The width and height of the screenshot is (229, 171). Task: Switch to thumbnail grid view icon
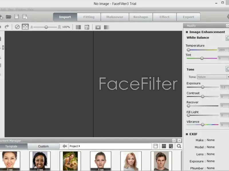[x=164, y=146]
